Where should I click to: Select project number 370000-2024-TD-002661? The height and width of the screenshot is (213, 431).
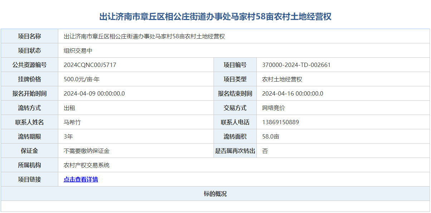[296, 65]
